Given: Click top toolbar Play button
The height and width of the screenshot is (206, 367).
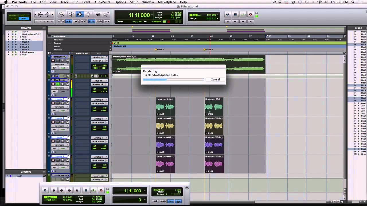Looking at the screenshot, I should coord(243,14).
